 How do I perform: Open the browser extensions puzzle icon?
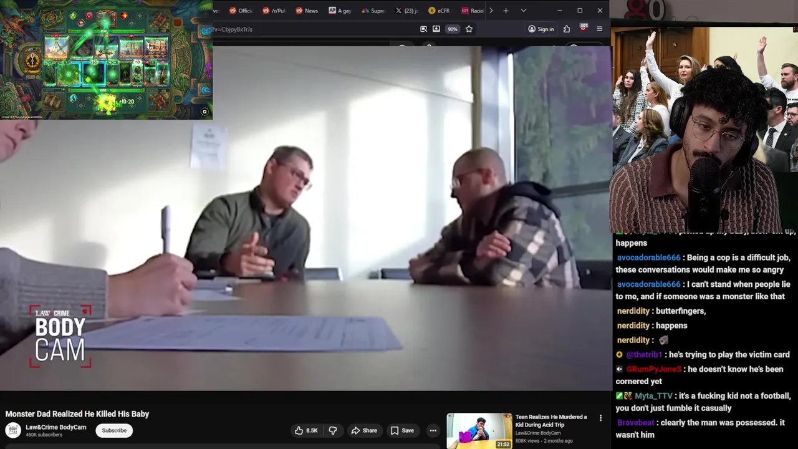[566, 29]
